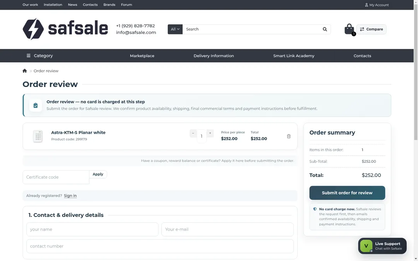Expand the Category hamburger menu

[40, 56]
